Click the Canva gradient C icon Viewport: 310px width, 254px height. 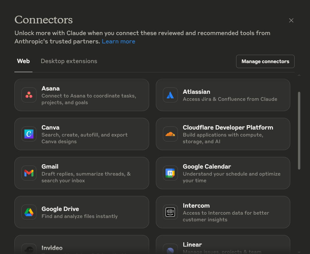29,134
